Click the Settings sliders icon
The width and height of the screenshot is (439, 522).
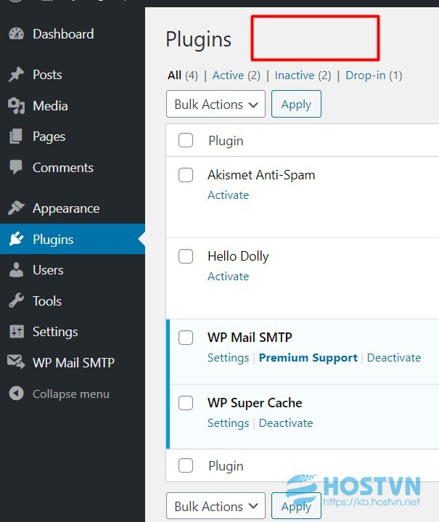click(17, 332)
